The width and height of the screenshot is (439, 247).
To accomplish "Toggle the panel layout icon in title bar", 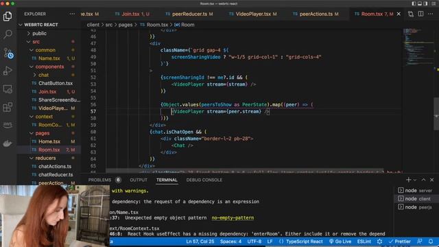I will (x=420, y=3).
